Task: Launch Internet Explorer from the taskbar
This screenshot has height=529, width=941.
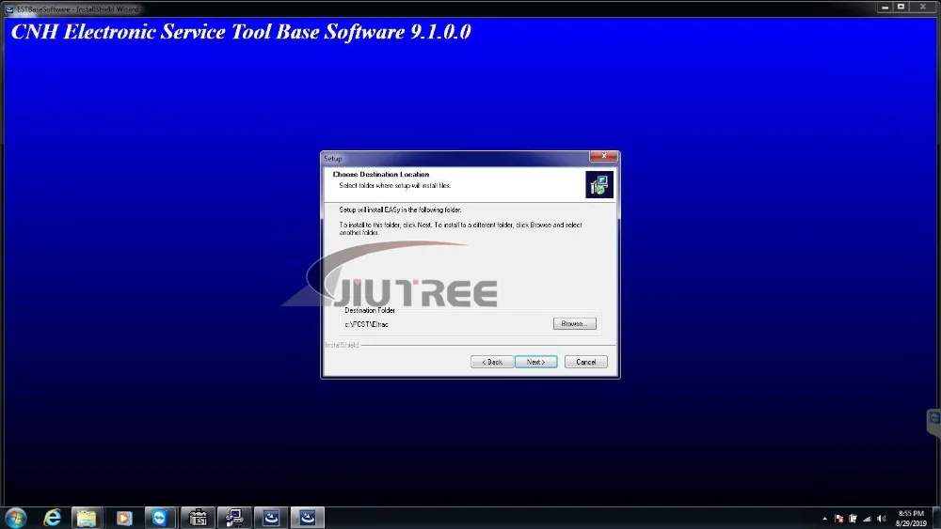Action: tap(52, 518)
